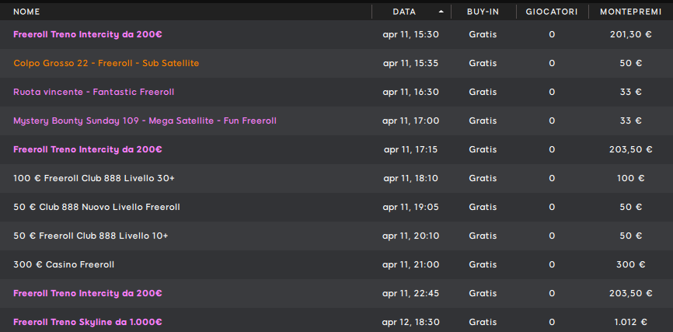Sort by BUY-IN column header
The height and width of the screenshot is (332, 673).
click(483, 12)
